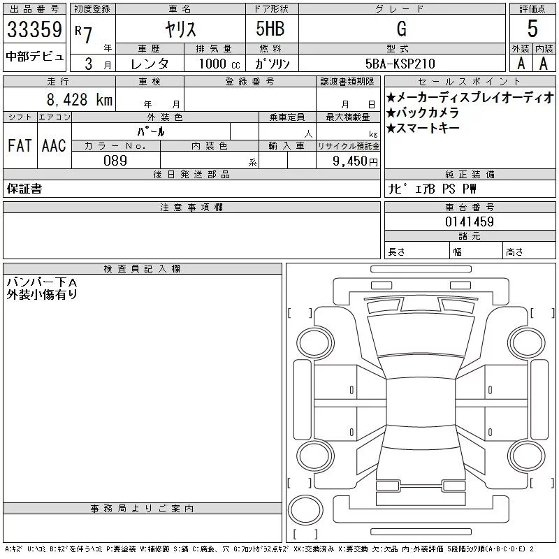
Task: Click the inspector note バンパー下A
Action: pos(42,282)
